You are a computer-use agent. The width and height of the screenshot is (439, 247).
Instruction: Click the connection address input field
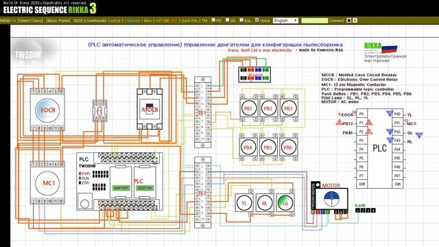tap(314, 21)
